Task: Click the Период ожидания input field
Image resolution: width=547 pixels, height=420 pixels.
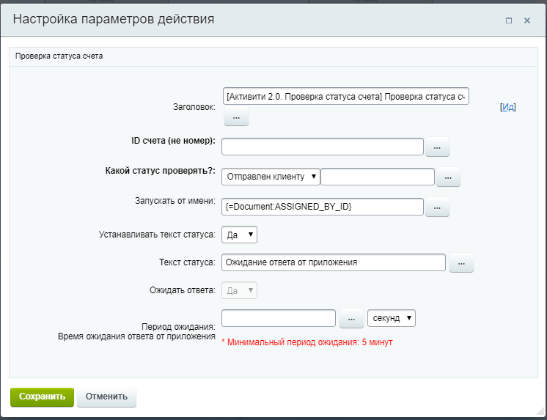Action: [x=278, y=318]
